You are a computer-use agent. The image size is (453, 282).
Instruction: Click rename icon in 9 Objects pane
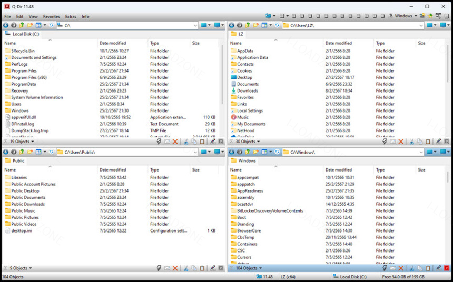point(167,268)
